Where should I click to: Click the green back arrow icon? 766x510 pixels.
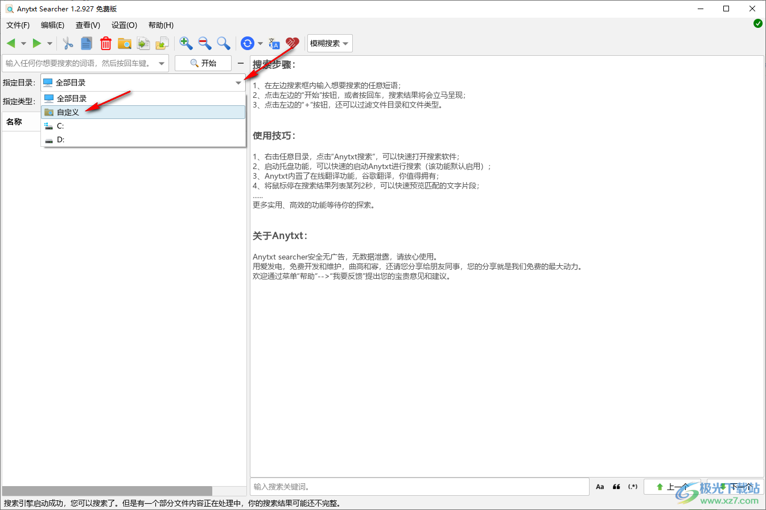tap(11, 43)
